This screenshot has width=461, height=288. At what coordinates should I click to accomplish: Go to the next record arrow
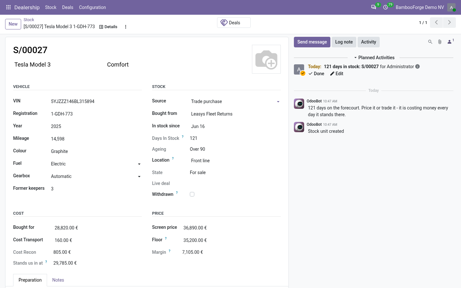(449, 22)
